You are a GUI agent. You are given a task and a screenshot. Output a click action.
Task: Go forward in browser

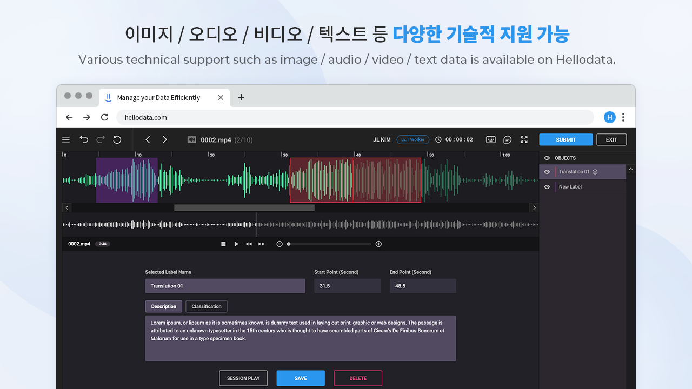click(x=86, y=117)
